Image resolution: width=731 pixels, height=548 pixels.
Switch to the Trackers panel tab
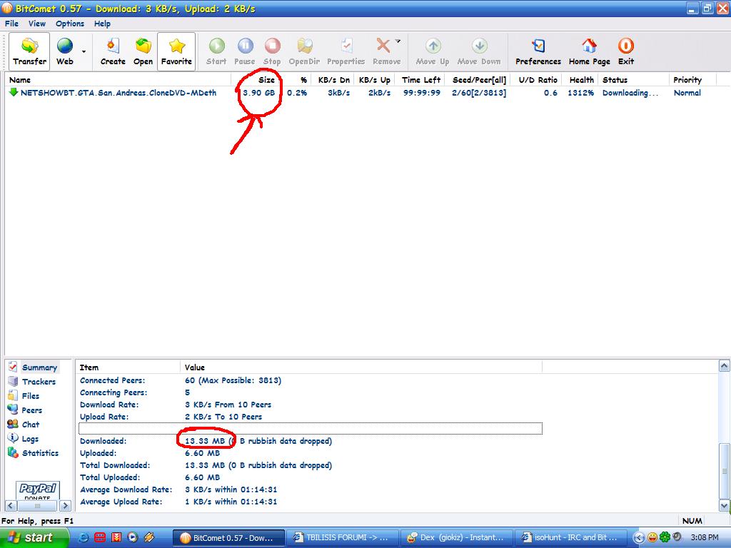(x=39, y=382)
